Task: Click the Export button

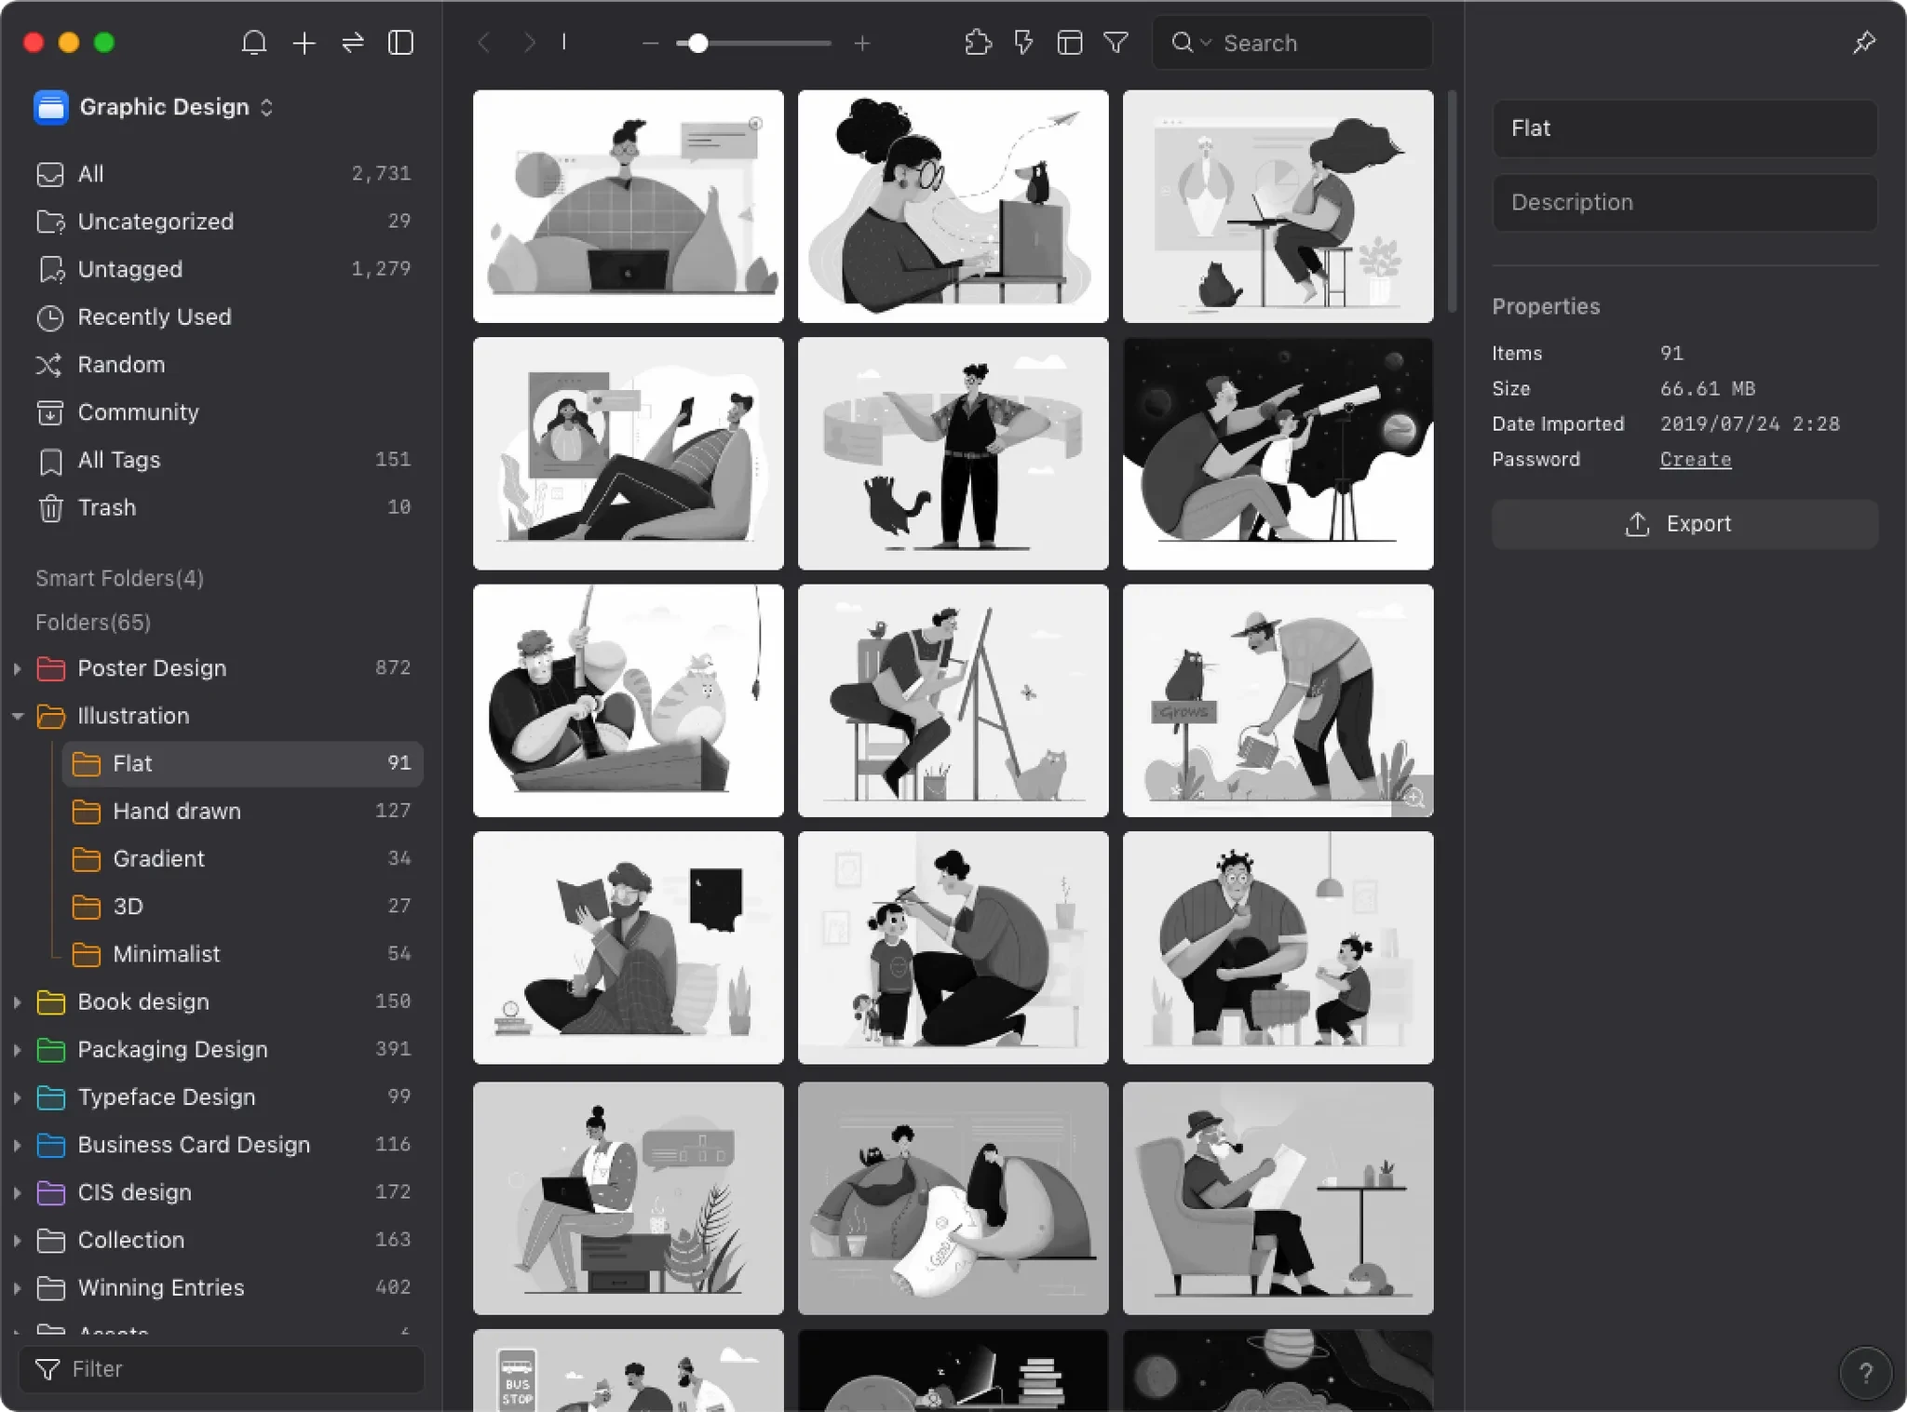Action: (1684, 524)
